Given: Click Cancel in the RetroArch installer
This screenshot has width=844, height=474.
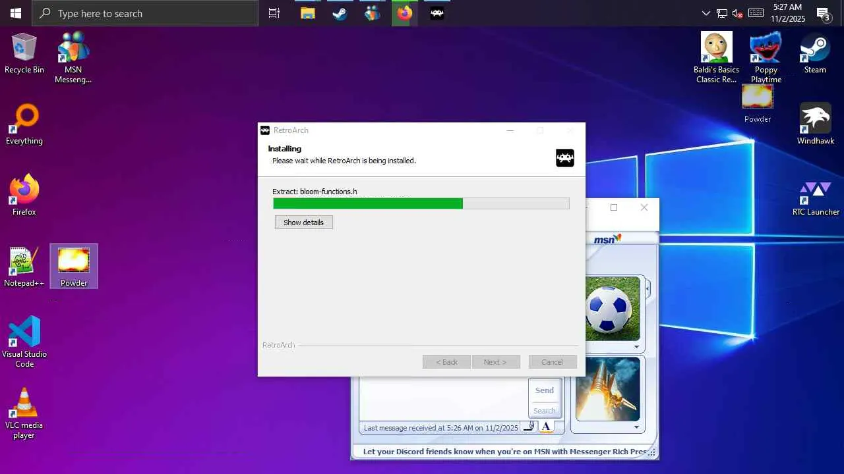Looking at the screenshot, I should tap(552, 362).
